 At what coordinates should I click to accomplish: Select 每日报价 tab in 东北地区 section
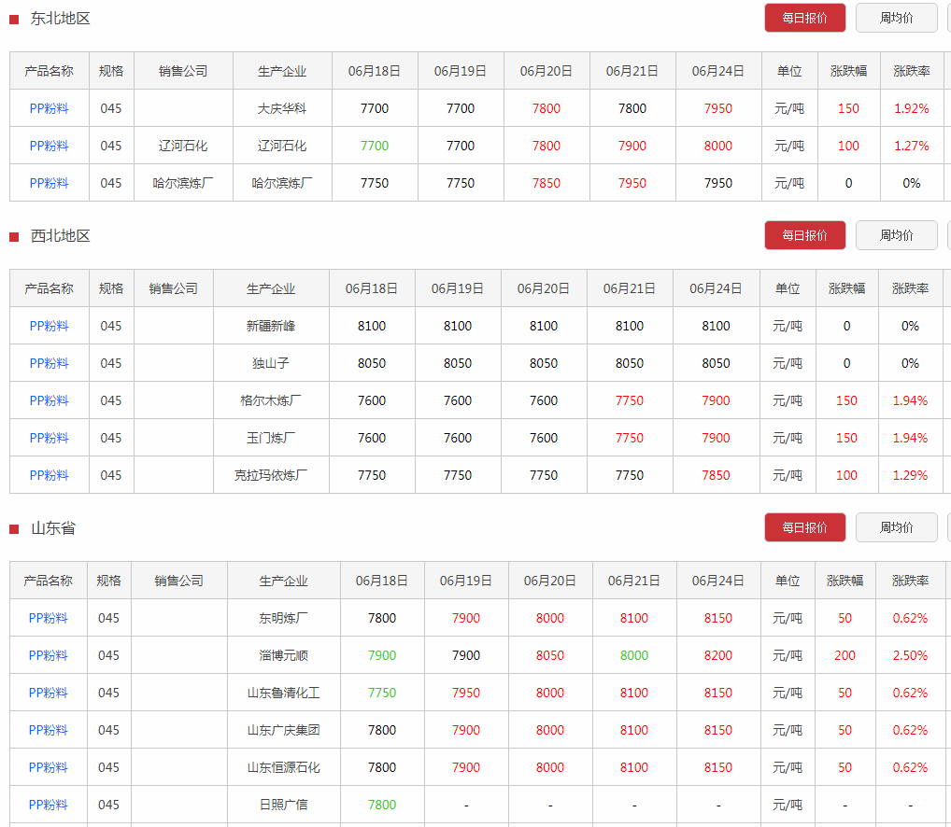point(805,18)
